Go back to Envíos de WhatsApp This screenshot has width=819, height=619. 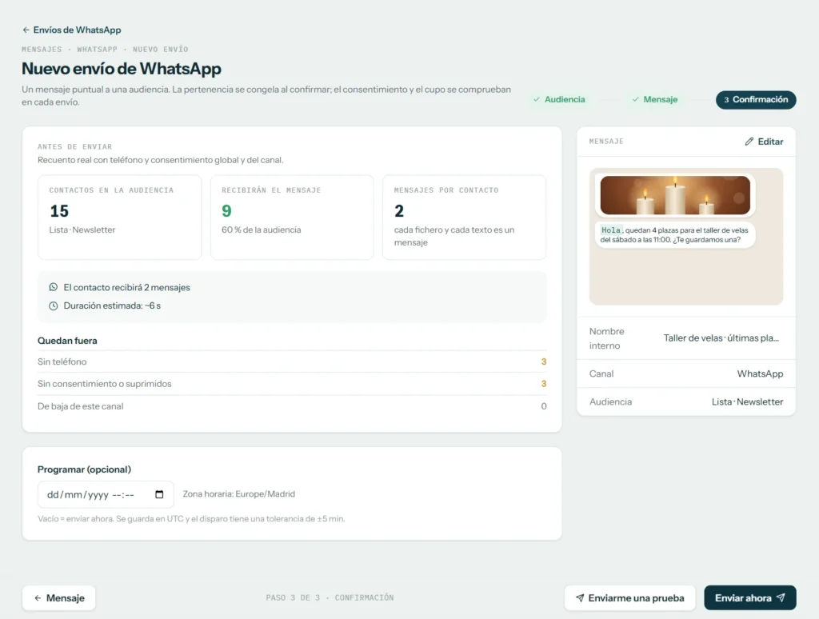pos(71,30)
